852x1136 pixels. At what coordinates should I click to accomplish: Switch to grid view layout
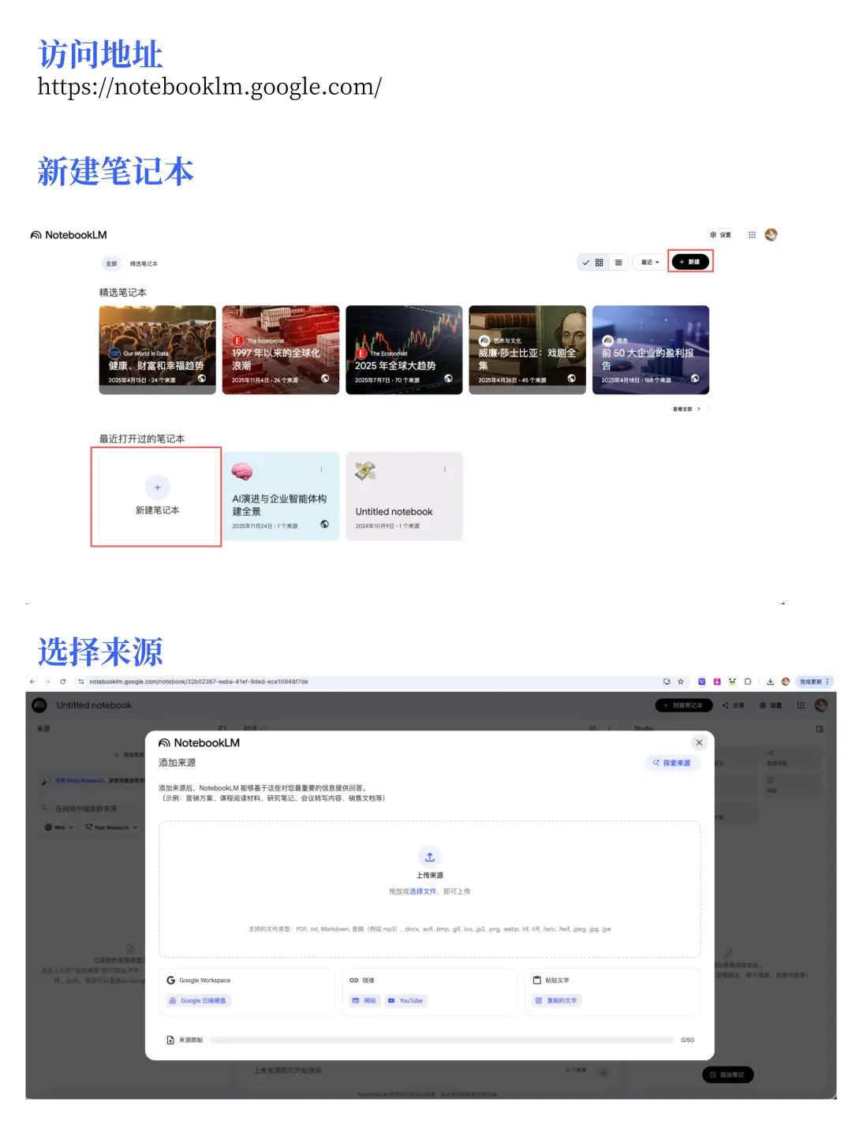(x=599, y=262)
